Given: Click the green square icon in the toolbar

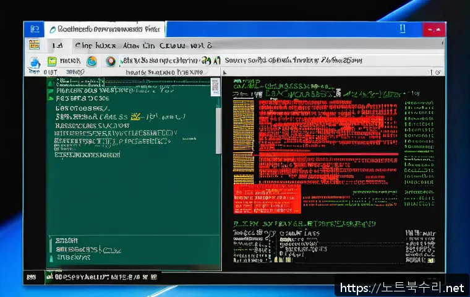Looking at the screenshot, I should coord(52,61).
